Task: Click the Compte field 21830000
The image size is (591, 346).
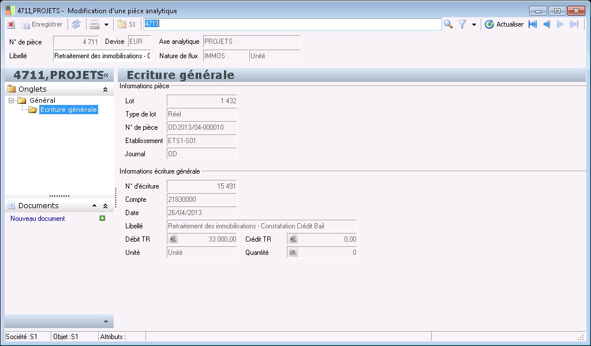Action: [201, 199]
